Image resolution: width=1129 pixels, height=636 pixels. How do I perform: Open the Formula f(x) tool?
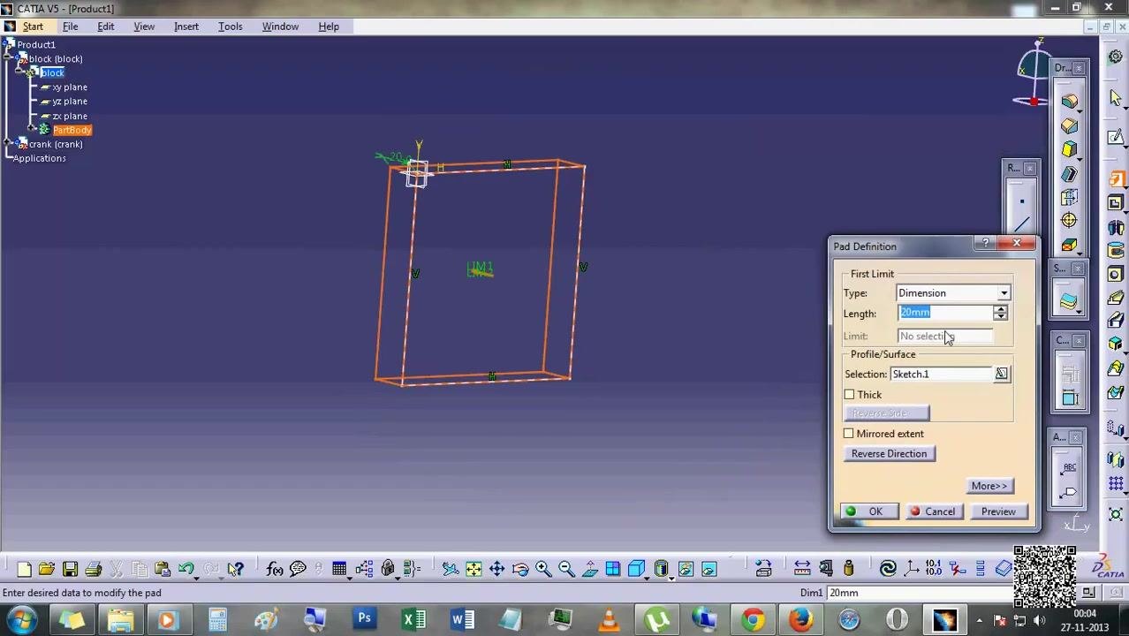pyautogui.click(x=275, y=569)
